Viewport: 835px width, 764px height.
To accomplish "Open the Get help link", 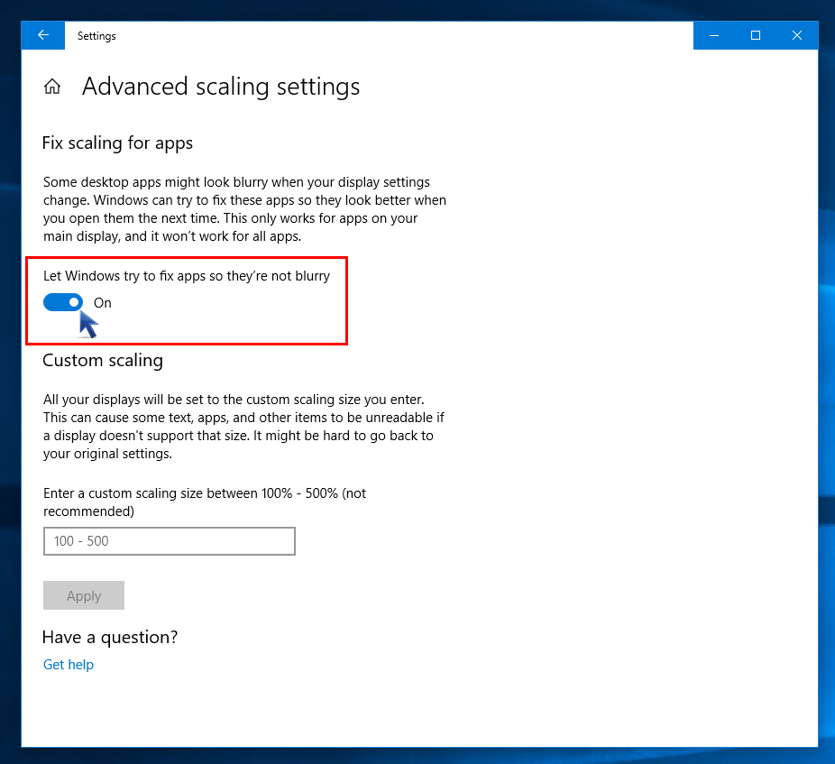I will click(x=69, y=665).
